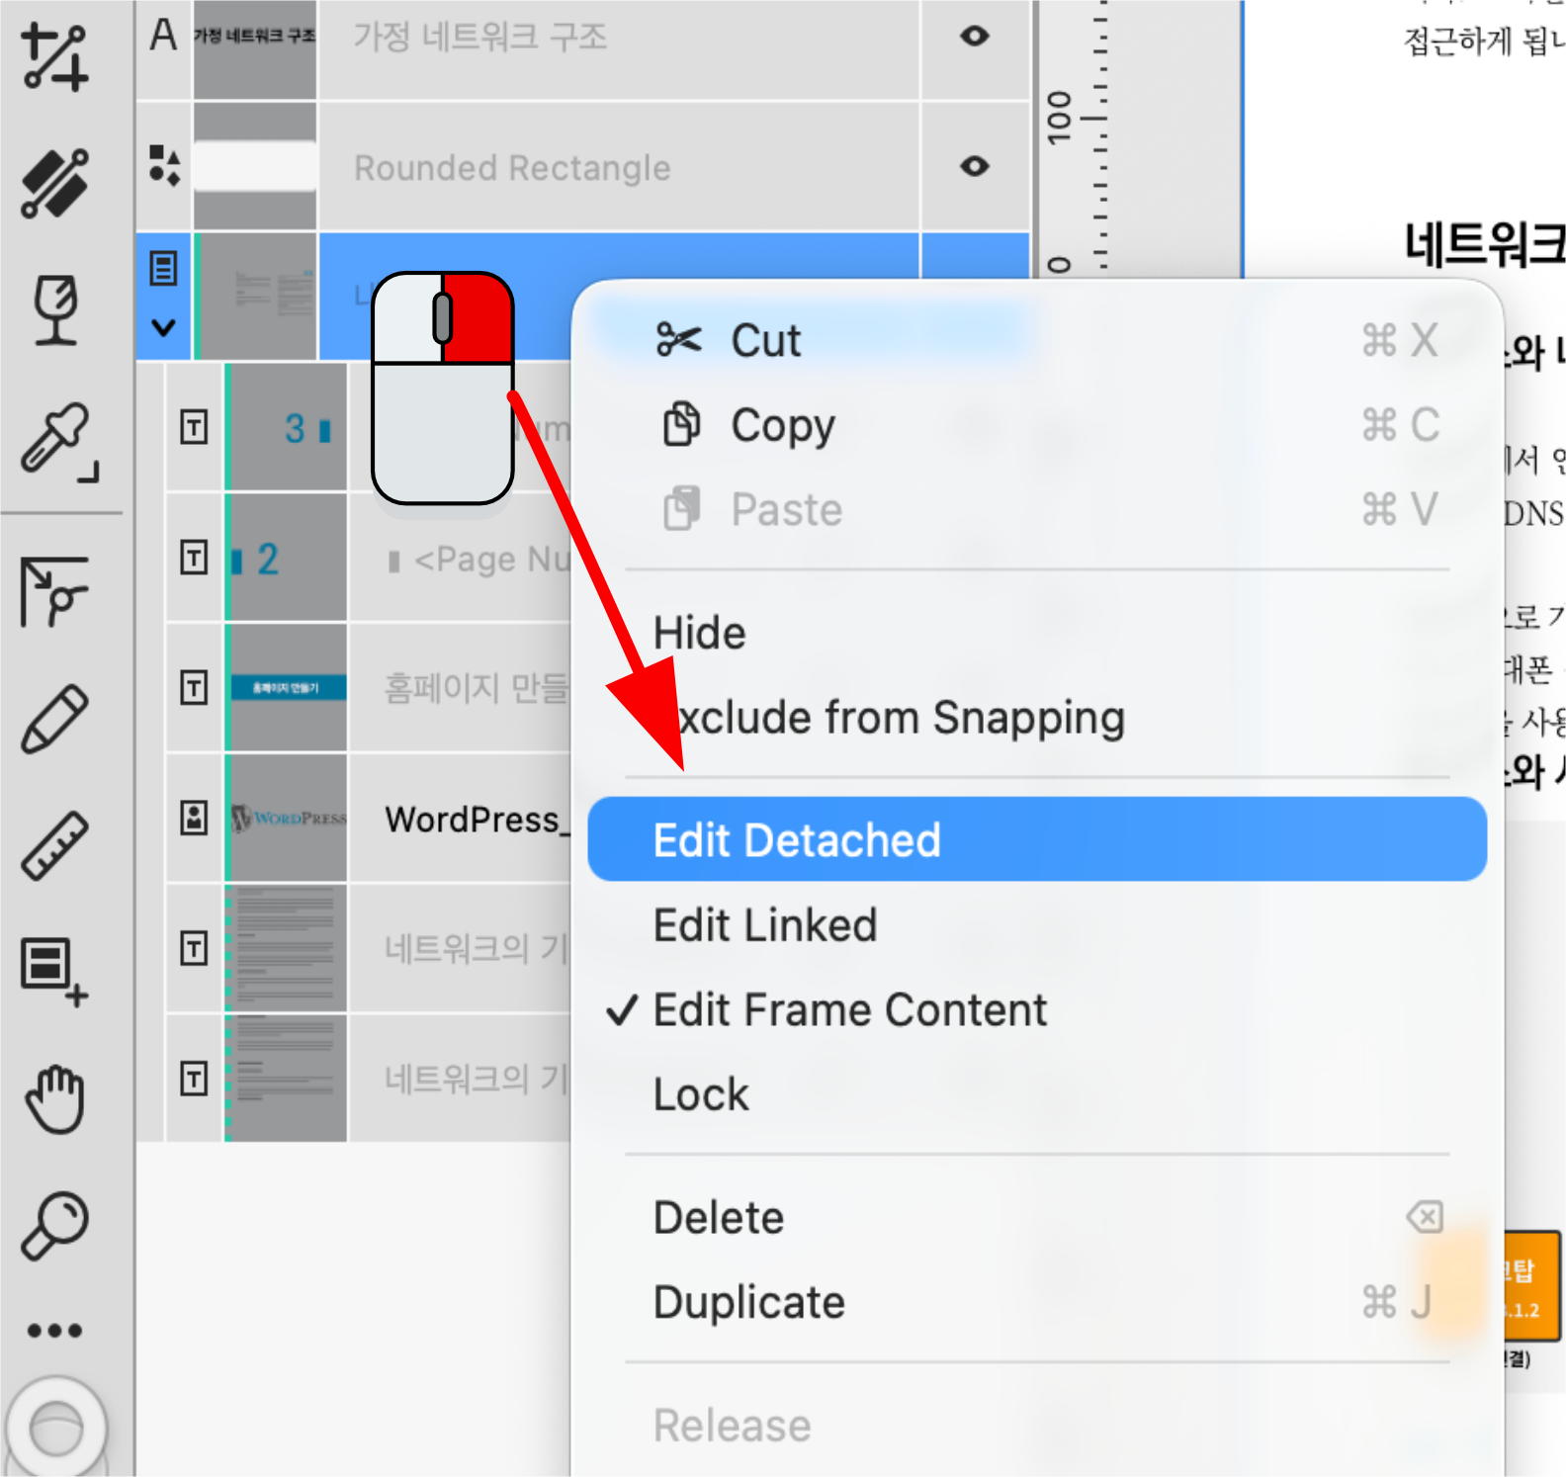
Task: Open more tools via three-dots icon
Action: coord(55,1331)
